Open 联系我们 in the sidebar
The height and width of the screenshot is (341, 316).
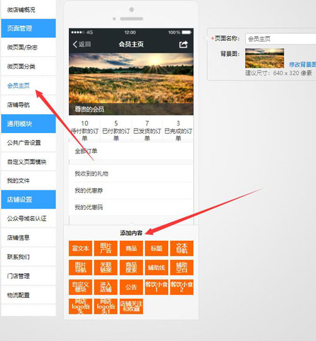28,257
